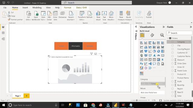Switch to the Modeling ribbon tab
Viewport: 193px width, 108px height.
point(37,7)
